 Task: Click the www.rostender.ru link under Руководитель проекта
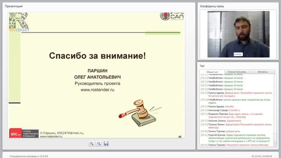[x=97, y=90]
